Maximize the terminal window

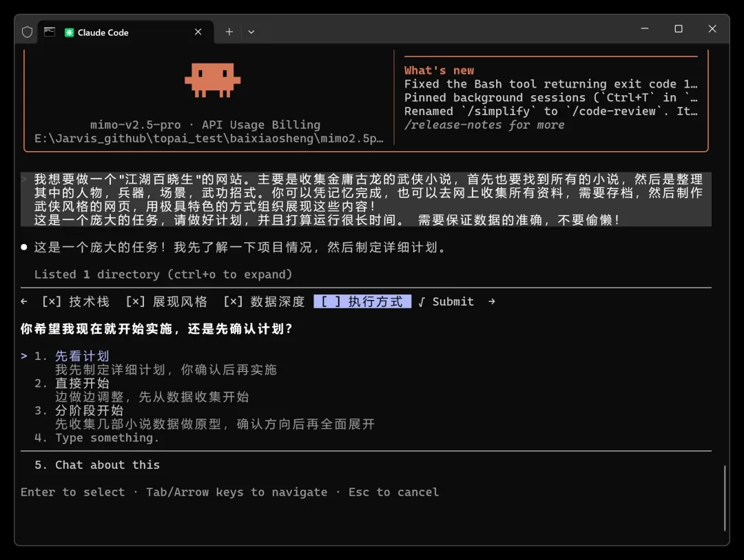point(679,29)
